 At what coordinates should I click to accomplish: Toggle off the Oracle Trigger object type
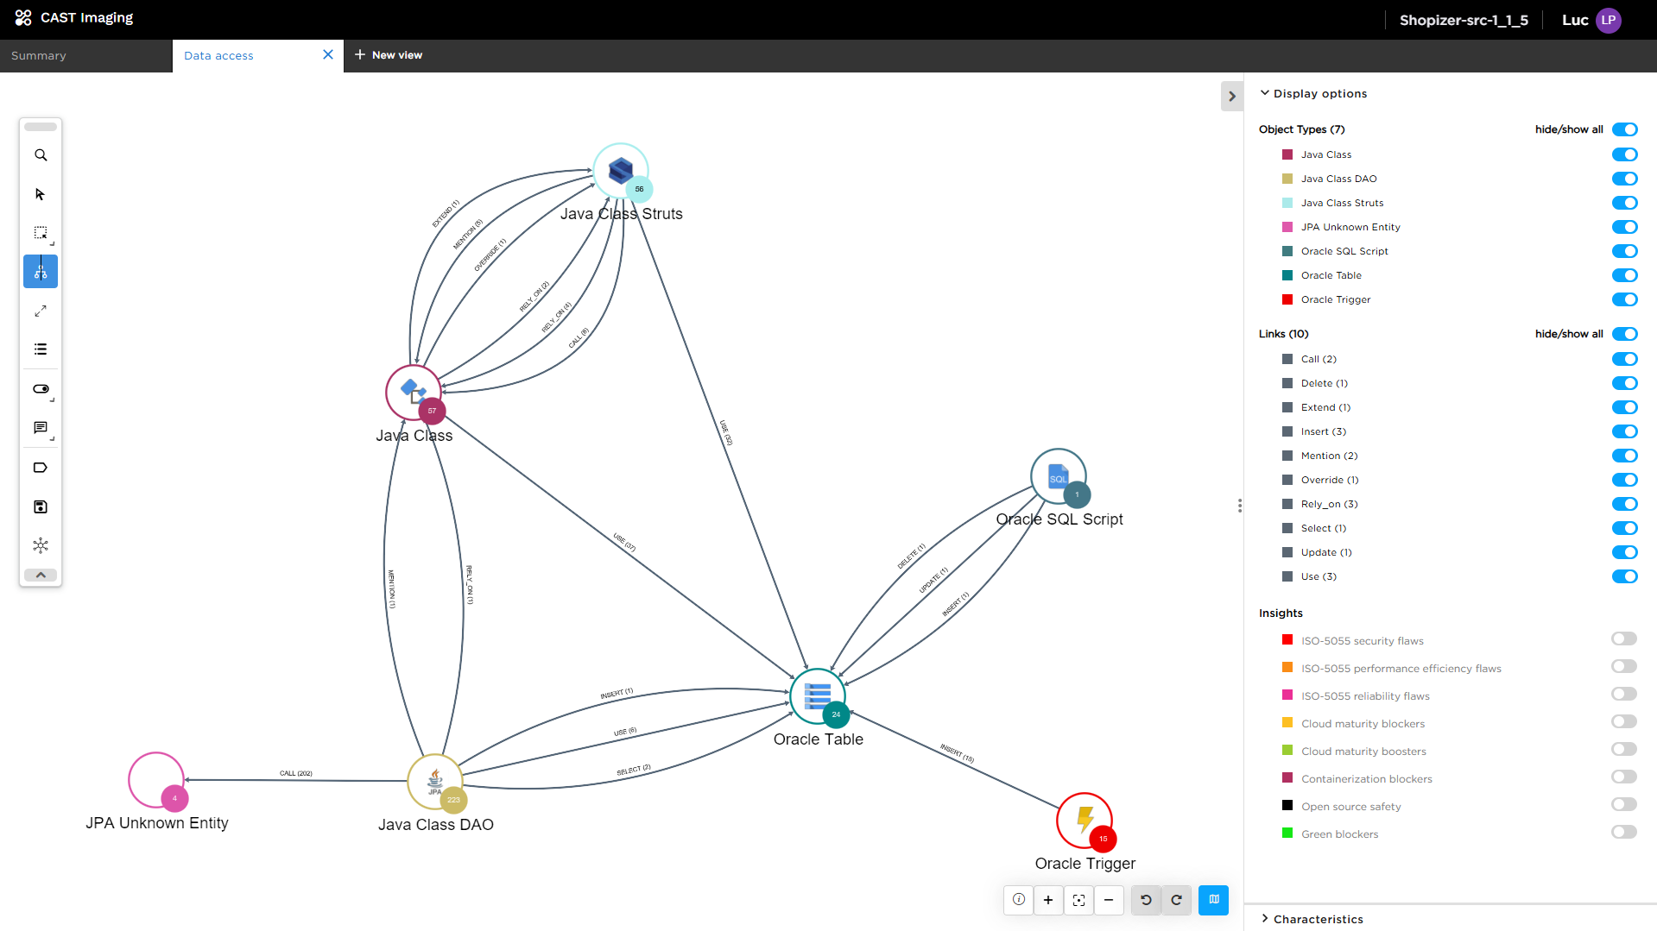click(x=1624, y=299)
